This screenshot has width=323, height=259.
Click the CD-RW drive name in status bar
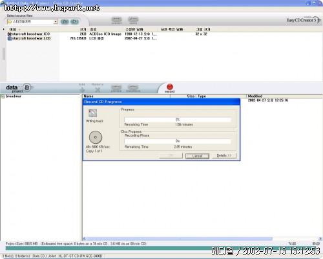click(x=80, y=256)
